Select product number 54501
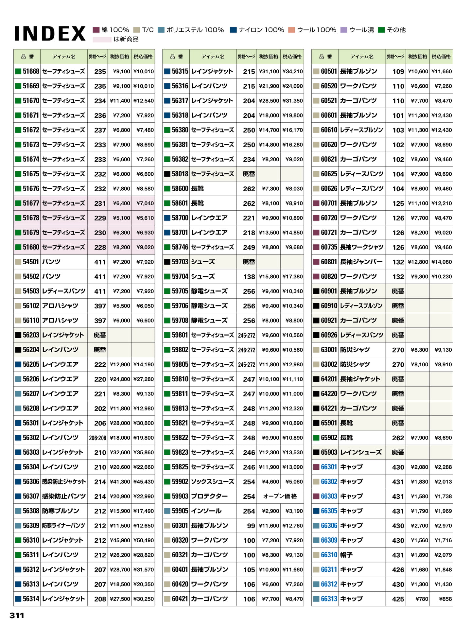Image resolution: width=471 pixels, height=628 pixels. [x=31, y=262]
